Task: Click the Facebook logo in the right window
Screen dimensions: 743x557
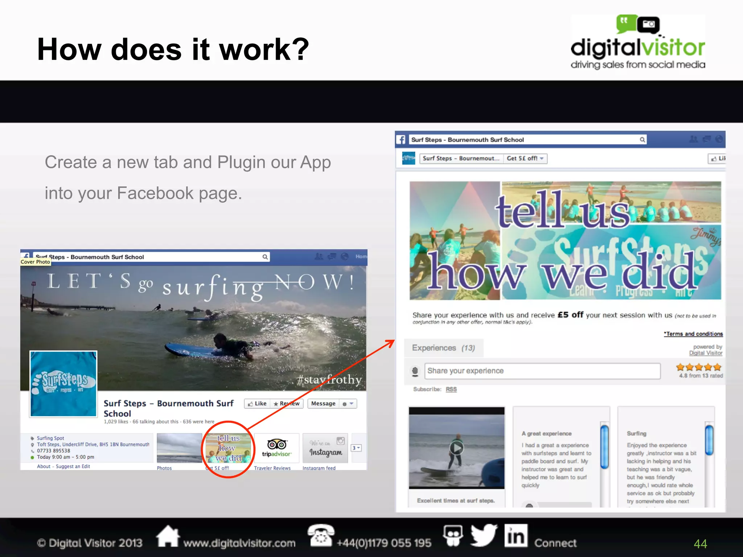Action: click(401, 140)
